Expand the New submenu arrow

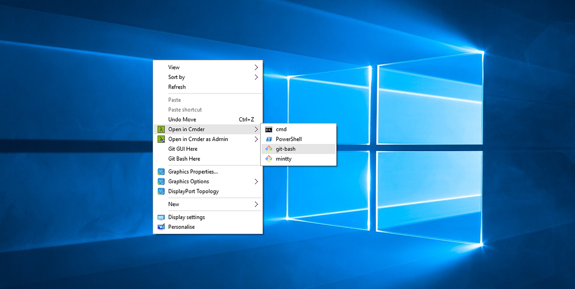(x=257, y=204)
